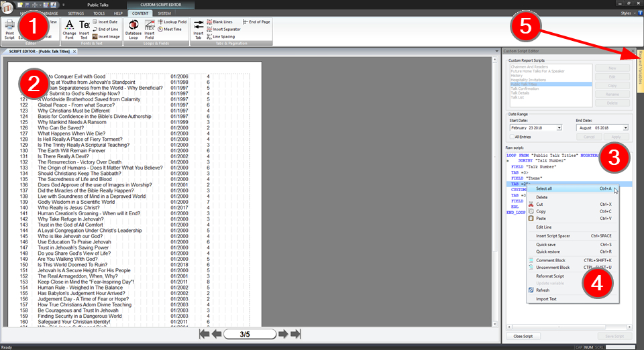644x350 pixels.
Task: Choose Quick restore from the context menu
Action: click(x=572, y=251)
